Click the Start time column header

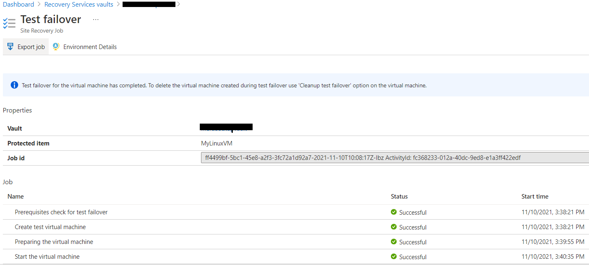(x=535, y=197)
